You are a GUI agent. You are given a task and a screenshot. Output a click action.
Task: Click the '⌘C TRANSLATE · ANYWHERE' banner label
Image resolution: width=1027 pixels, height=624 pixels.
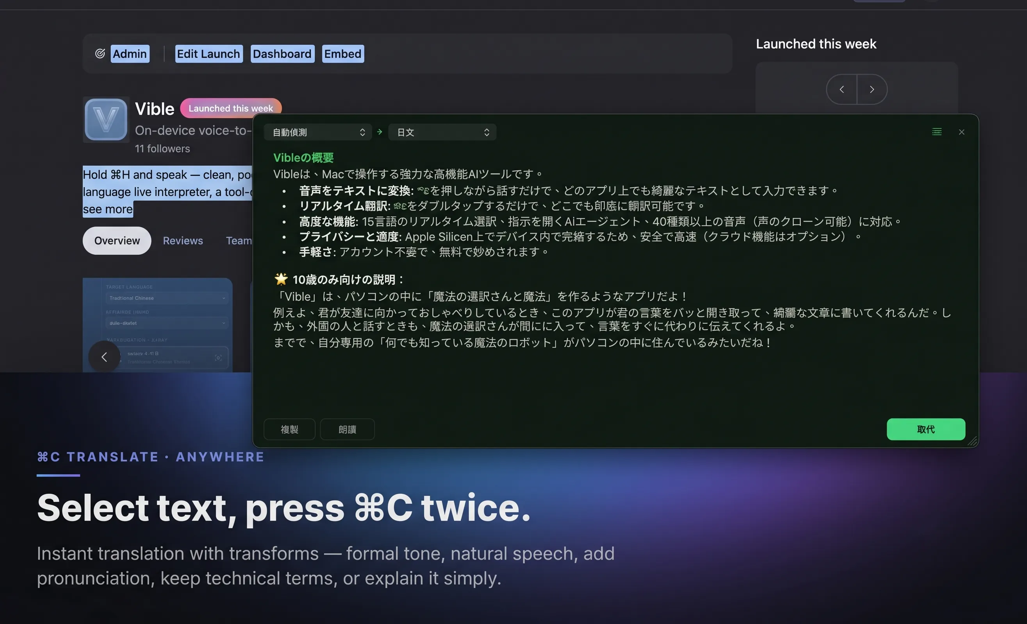click(x=150, y=457)
